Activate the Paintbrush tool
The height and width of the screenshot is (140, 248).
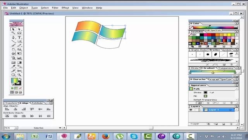(x=13, y=45)
